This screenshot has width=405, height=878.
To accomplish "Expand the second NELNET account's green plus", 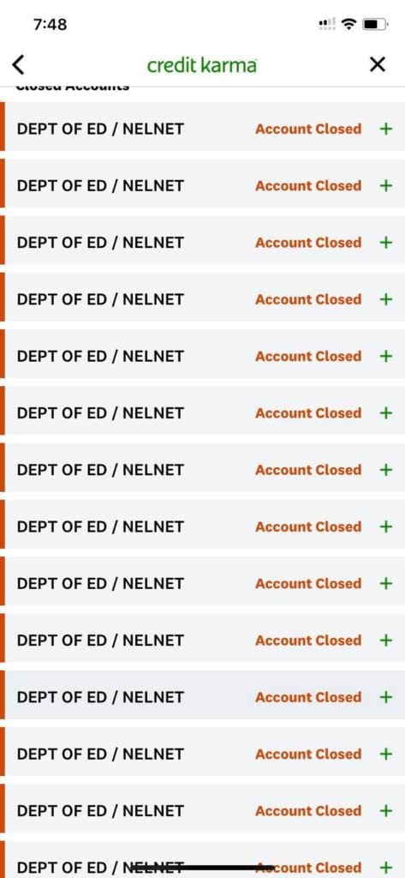I will tap(386, 185).
